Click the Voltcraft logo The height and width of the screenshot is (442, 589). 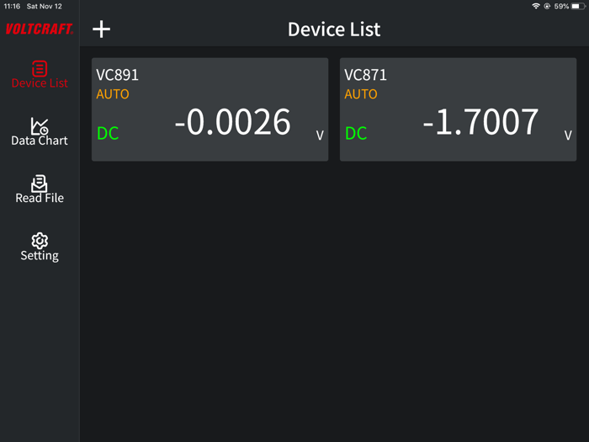tap(40, 29)
